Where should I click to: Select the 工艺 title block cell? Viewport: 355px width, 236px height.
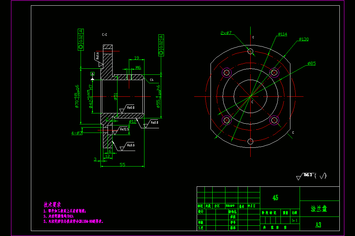201,228
